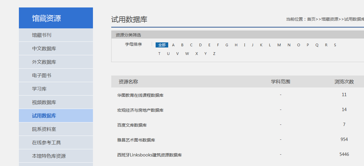
Task: Click breadcrumb link 首页
Action: (311, 19)
